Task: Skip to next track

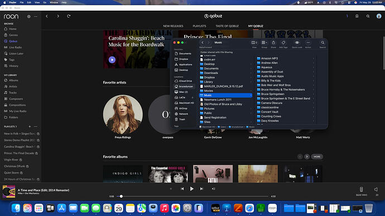Action: 201,189
